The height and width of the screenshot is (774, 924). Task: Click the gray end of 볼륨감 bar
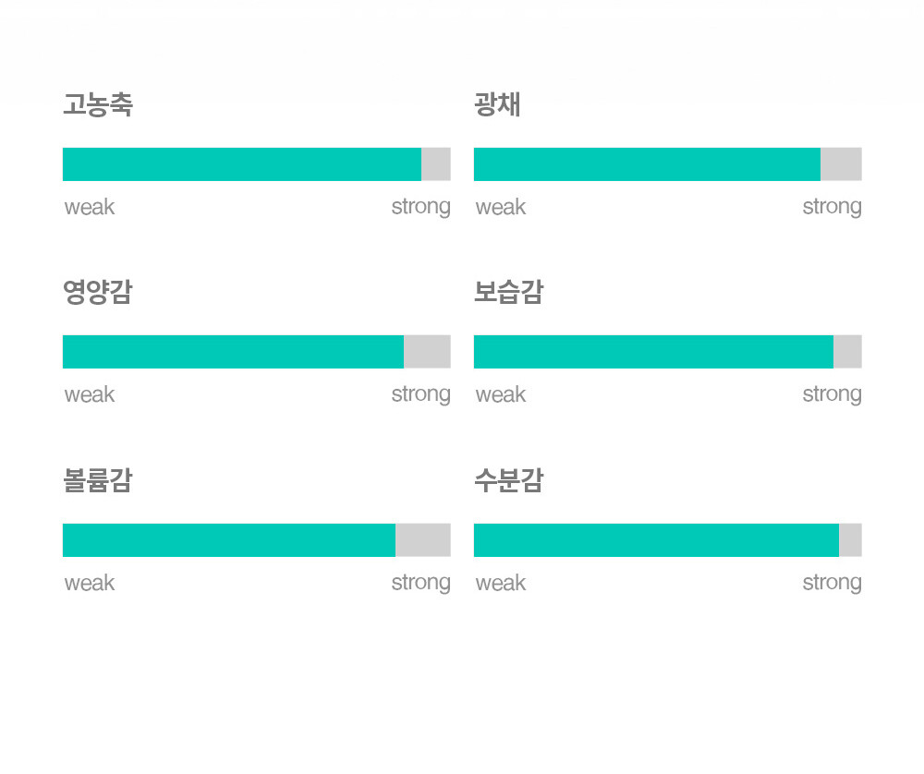click(x=423, y=540)
